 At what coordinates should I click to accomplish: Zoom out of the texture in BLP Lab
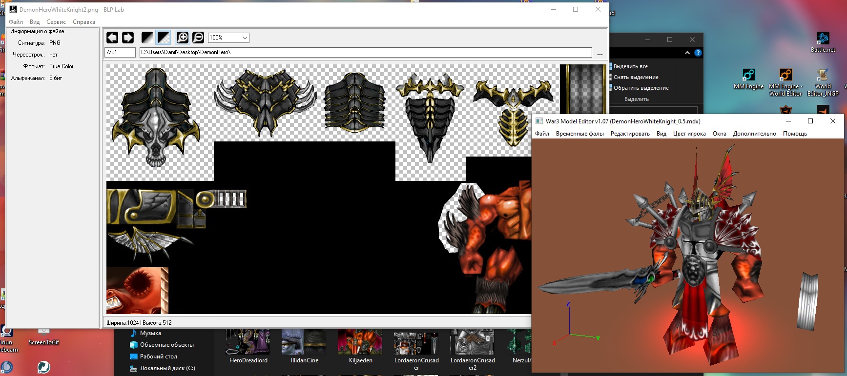198,38
